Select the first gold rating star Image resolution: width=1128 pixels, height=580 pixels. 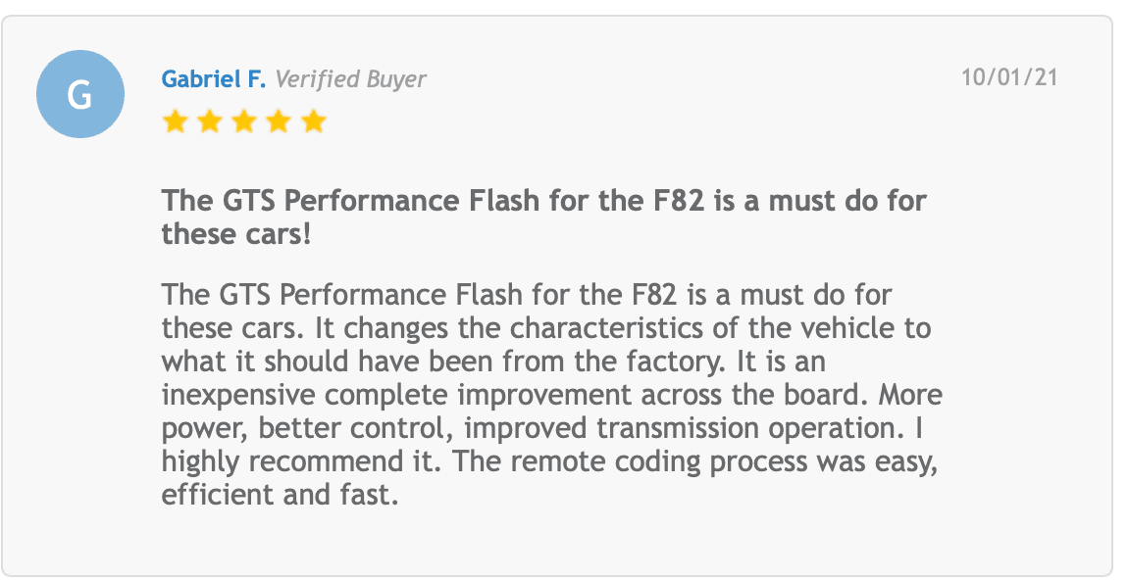(x=175, y=121)
